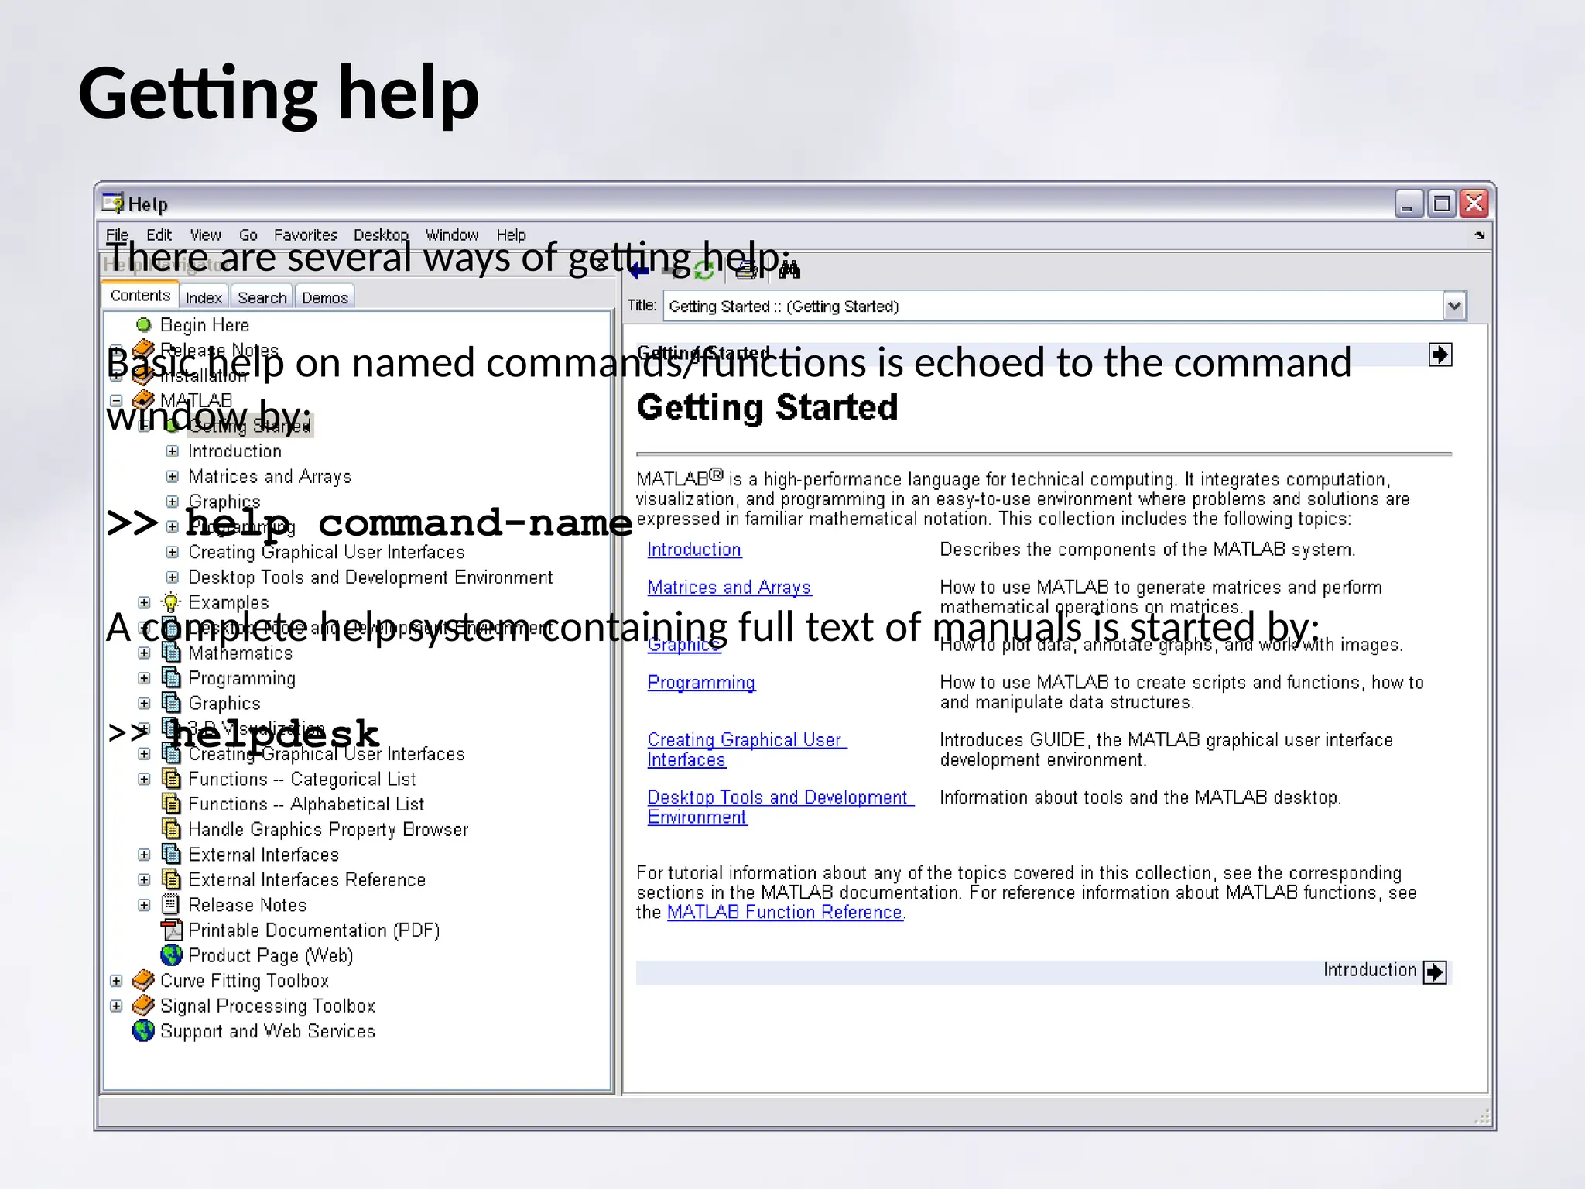Viewport: 1585px width, 1189px height.
Task: Click the lightbulb icon beside Examples
Action: click(171, 601)
